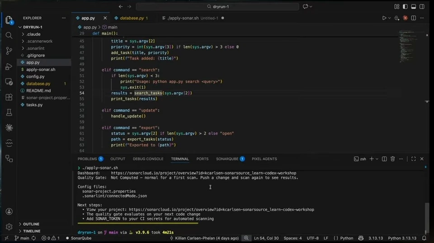Open README.md in the explorer
Screen dimensions: 434x243
click(x=38, y=91)
